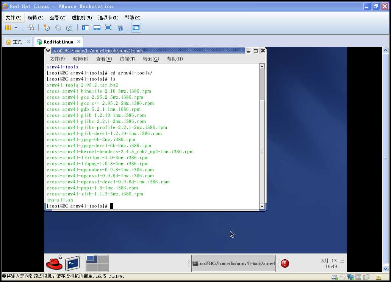Click cross-armv4l-binutils-2.10-3mz.i386.rpm text
The height and width of the screenshot is (282, 391).
[99, 91]
